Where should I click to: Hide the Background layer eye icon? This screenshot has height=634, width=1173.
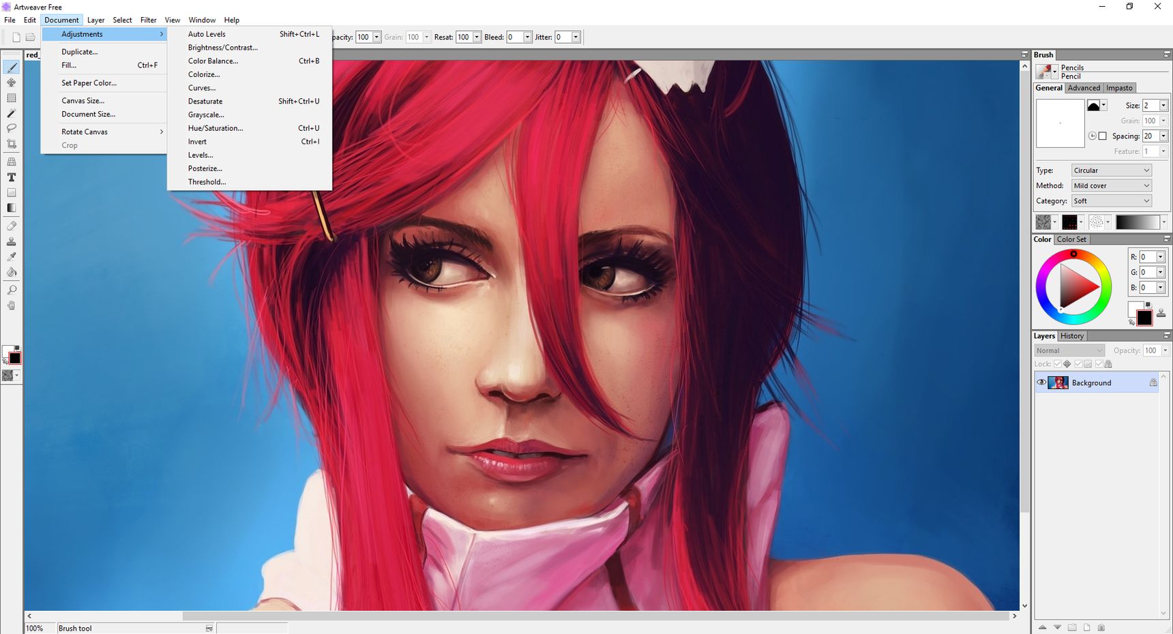1041,382
